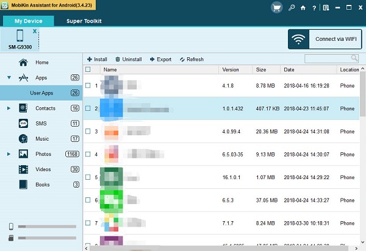Click the Connect via WIFI button
366x251 pixels.
tap(323, 39)
